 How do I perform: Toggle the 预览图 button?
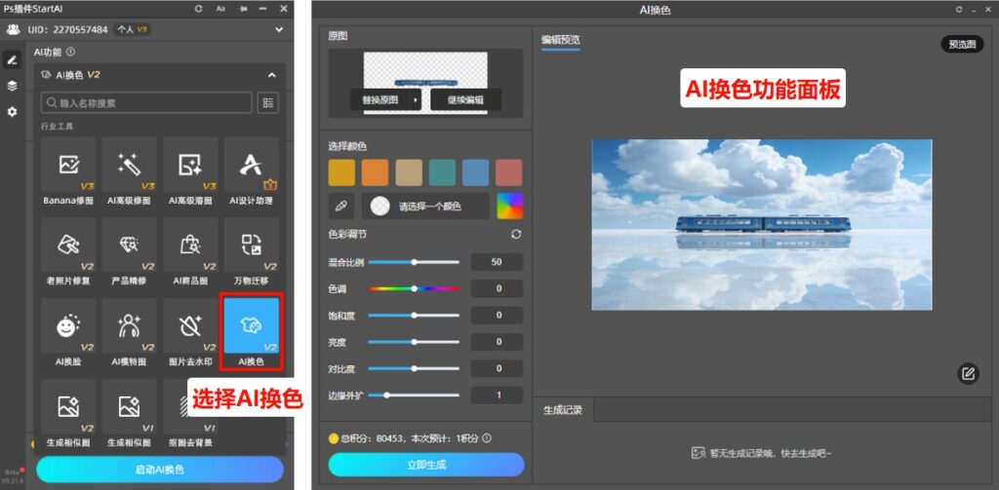point(962,44)
